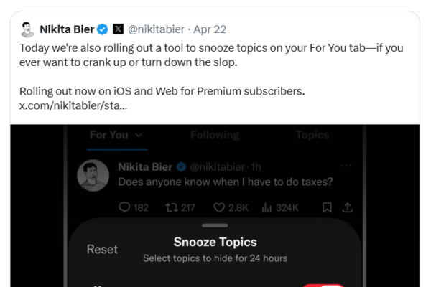Screen dimensions: 431x287
Task: Click the Apr 22 timestamp
Action: click(x=210, y=29)
